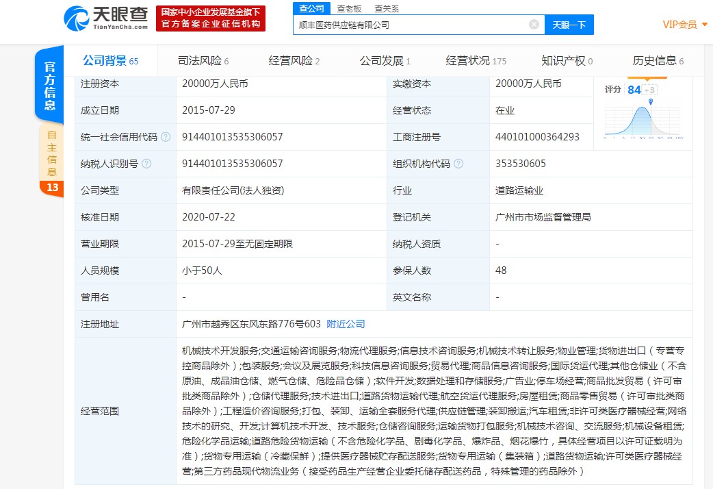Select the 官方信息 side tab
713x489 pixels.
tap(49, 86)
